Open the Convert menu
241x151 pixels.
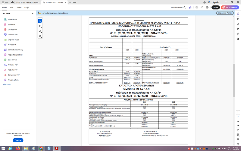click(19, 7)
